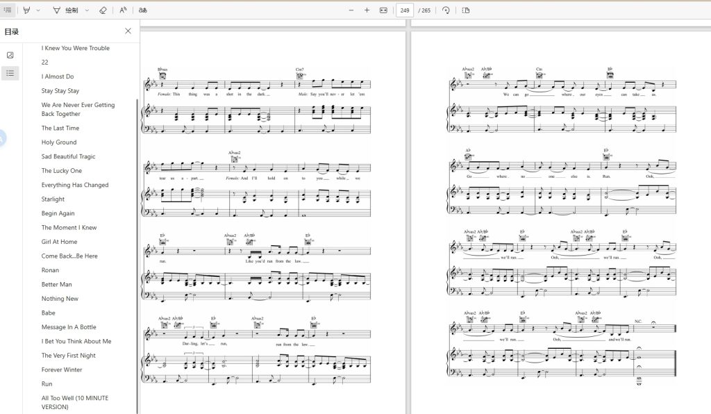Screen dimensions: 711x414
Task: Open the 'Nothing New' entry
Action: pos(60,299)
